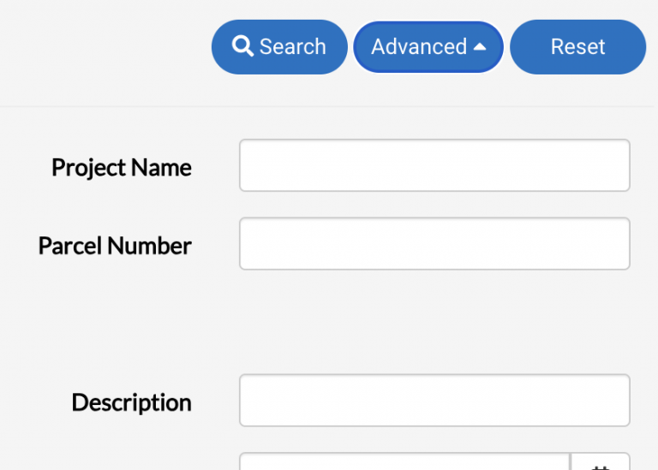Viewport: 658px width, 470px height.
Task: Click the calendar icon beside the bottom field
Action: coord(601,464)
